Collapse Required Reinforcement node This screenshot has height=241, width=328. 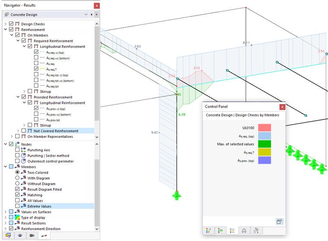tap(18, 41)
